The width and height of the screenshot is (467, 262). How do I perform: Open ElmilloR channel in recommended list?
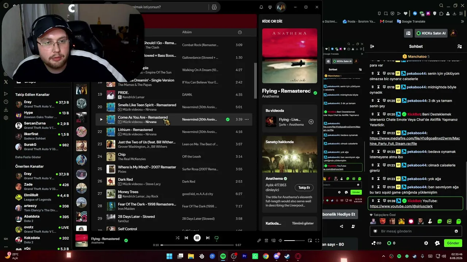point(42,197)
